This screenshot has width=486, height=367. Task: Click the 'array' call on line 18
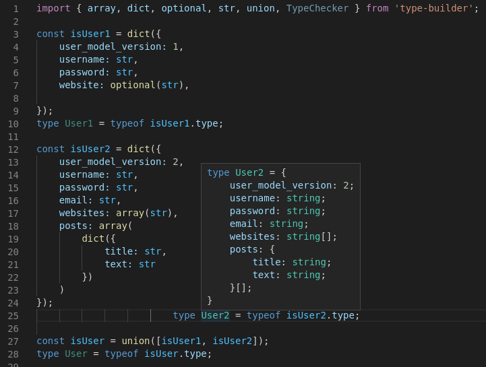coord(113,226)
